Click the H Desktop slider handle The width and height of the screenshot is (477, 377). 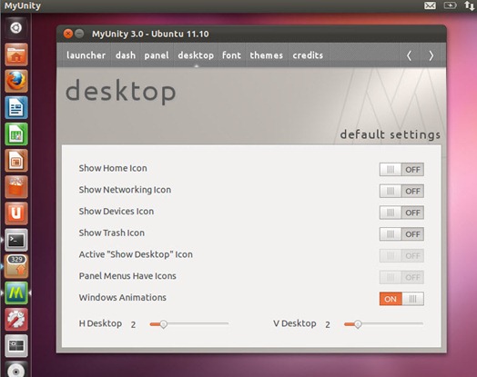[163, 324]
